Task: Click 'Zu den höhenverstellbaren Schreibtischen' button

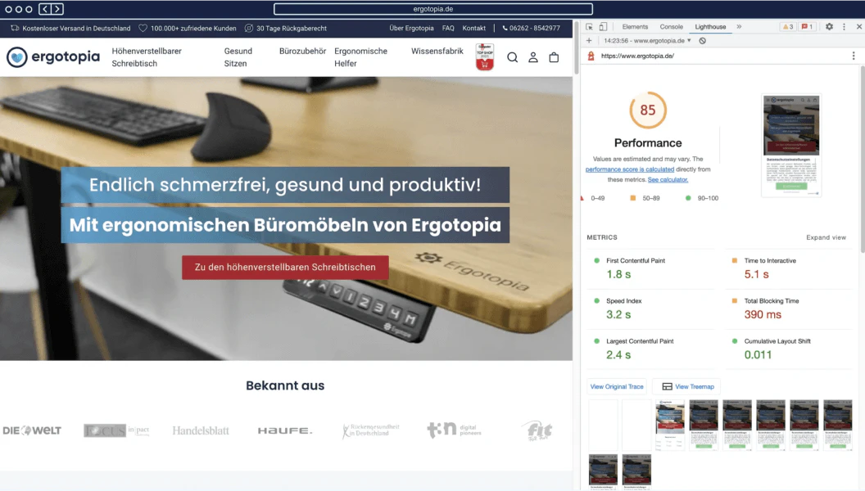Action: (285, 268)
